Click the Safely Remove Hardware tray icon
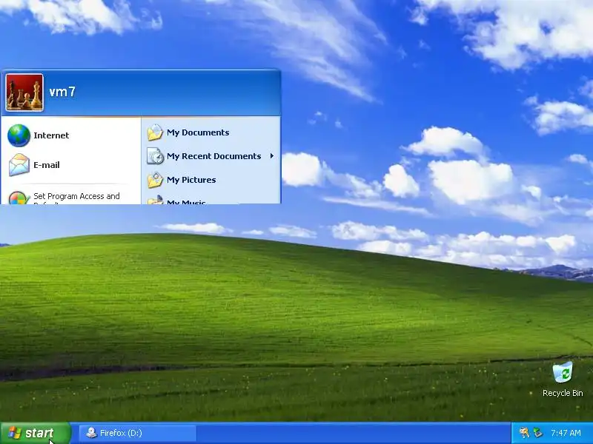The image size is (593, 444). [x=537, y=433]
